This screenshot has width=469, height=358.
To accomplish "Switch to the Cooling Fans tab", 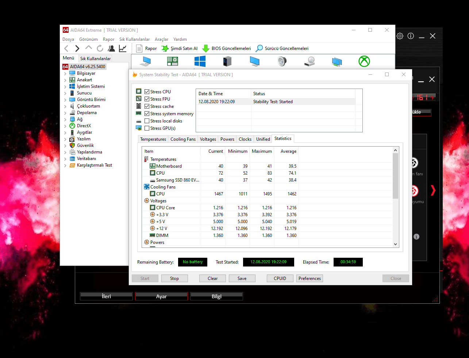I will coord(183,139).
